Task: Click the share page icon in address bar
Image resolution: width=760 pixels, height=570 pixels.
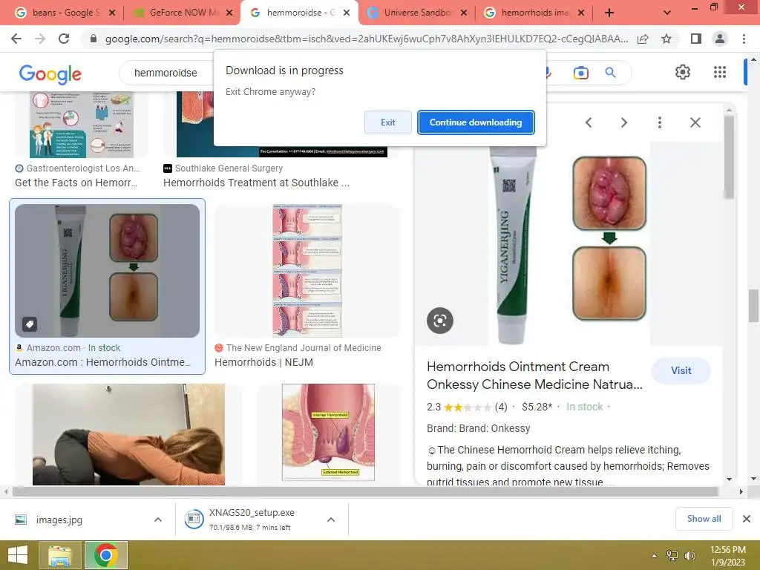Action: click(643, 39)
